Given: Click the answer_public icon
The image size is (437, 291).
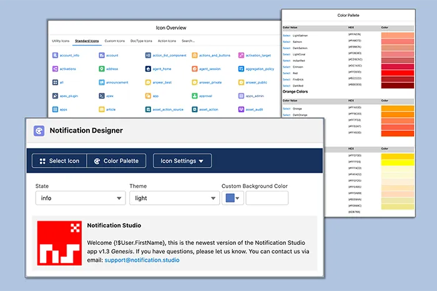Looking at the screenshot, I should tap(242, 82).
